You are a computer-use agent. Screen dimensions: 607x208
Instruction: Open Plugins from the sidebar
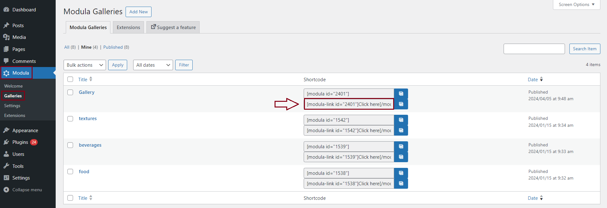point(20,142)
